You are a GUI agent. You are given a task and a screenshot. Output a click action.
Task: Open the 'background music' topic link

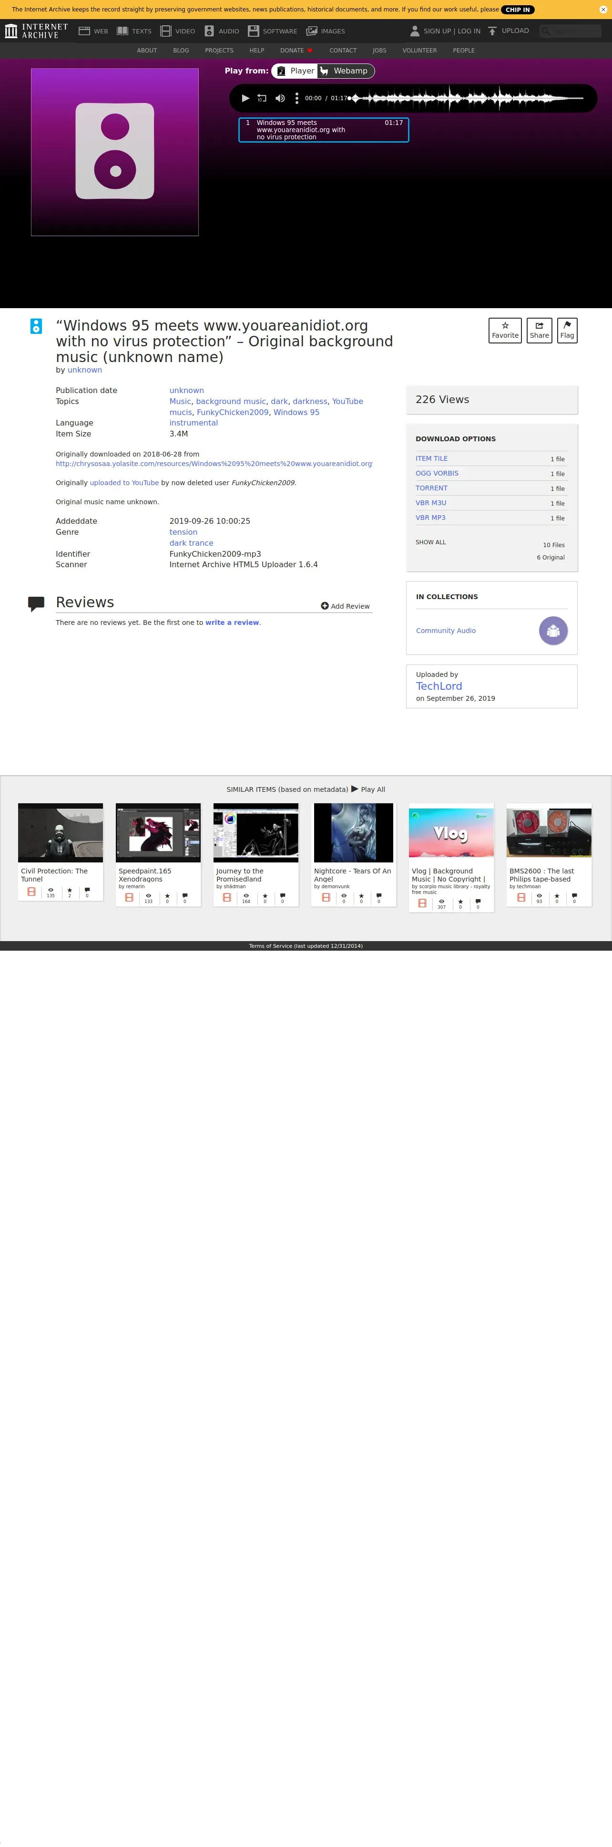[x=231, y=402]
